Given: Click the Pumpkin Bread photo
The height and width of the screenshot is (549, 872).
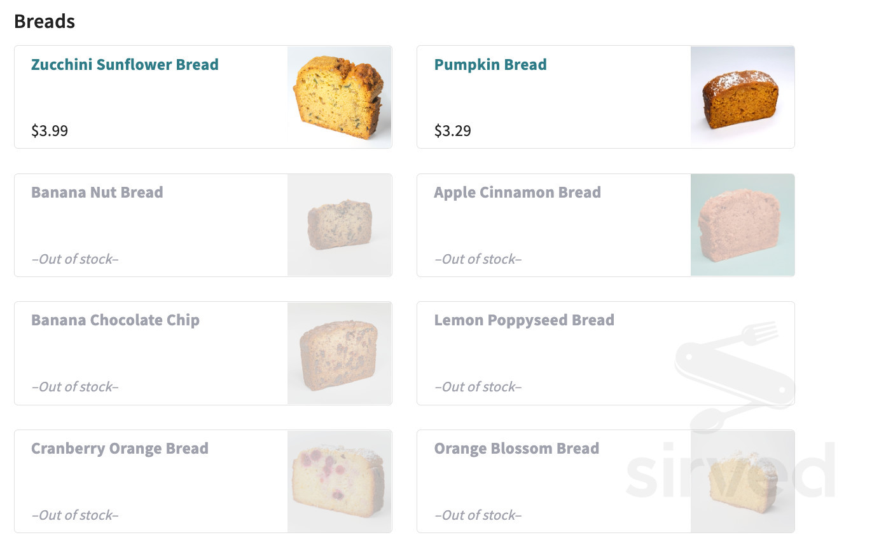Looking at the screenshot, I should click(x=742, y=97).
